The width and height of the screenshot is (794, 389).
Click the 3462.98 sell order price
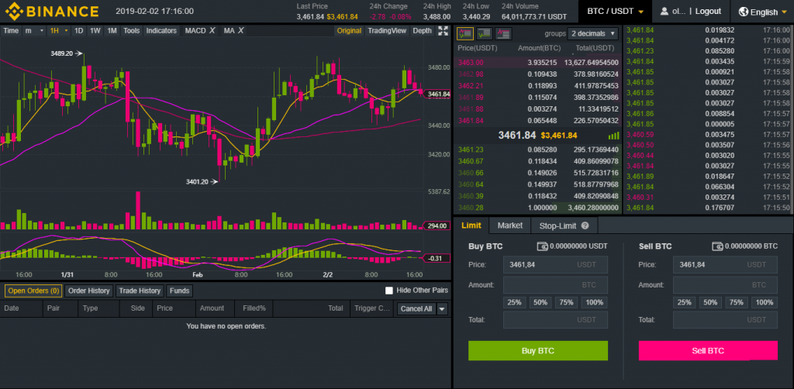click(x=471, y=74)
